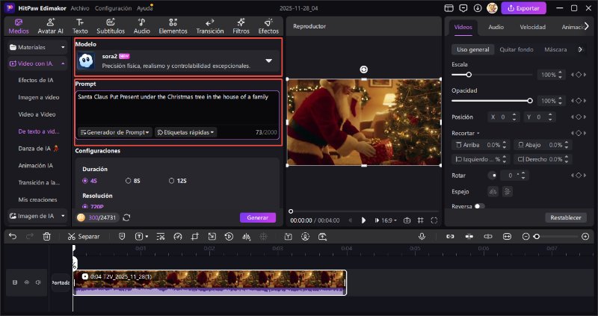The image size is (598, 316).
Task: Select the Máscara sub-tab
Action: (555, 49)
